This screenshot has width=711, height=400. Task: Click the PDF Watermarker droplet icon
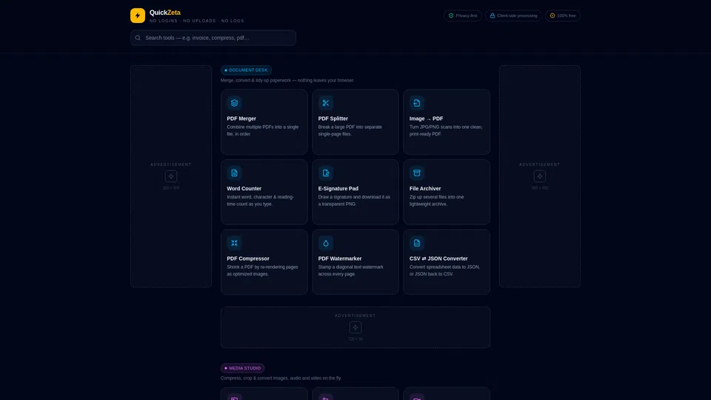point(326,243)
